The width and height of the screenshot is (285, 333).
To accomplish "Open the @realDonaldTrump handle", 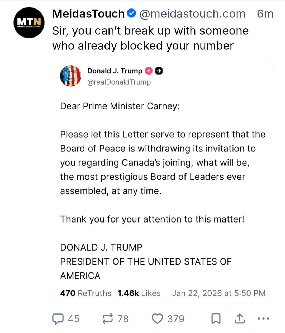I will (119, 82).
